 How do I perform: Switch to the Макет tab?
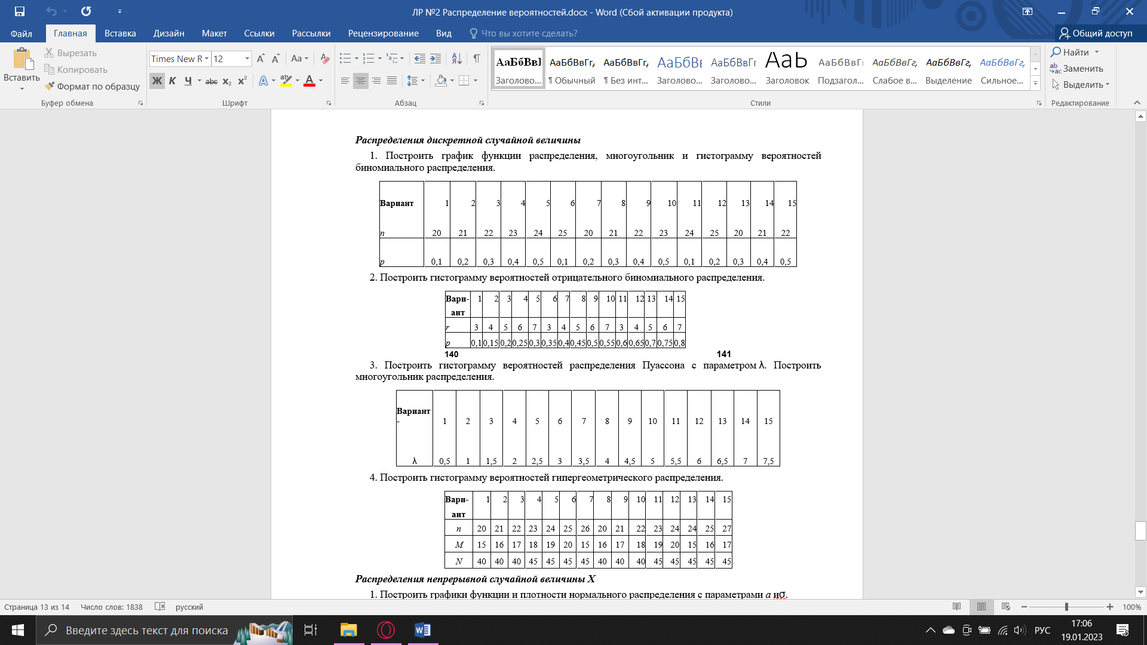tap(214, 33)
